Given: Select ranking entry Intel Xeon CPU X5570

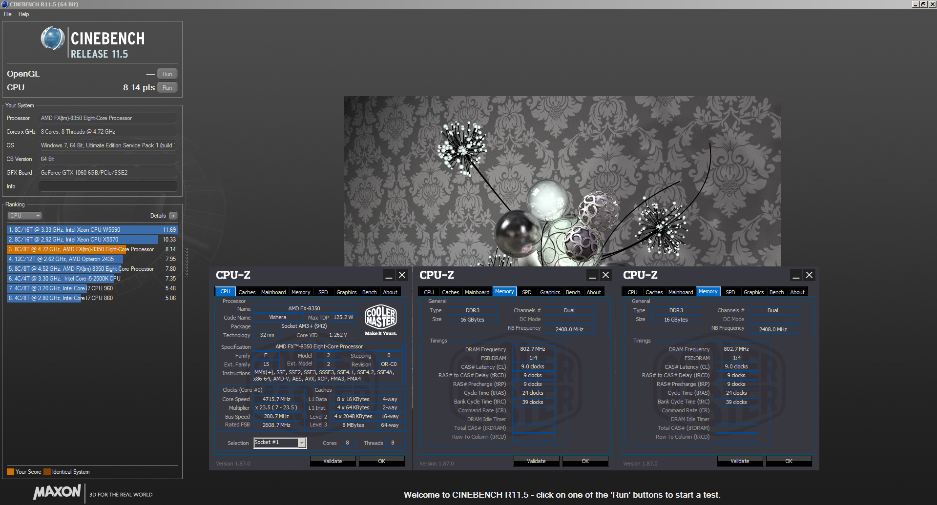Looking at the screenshot, I should coord(92,240).
